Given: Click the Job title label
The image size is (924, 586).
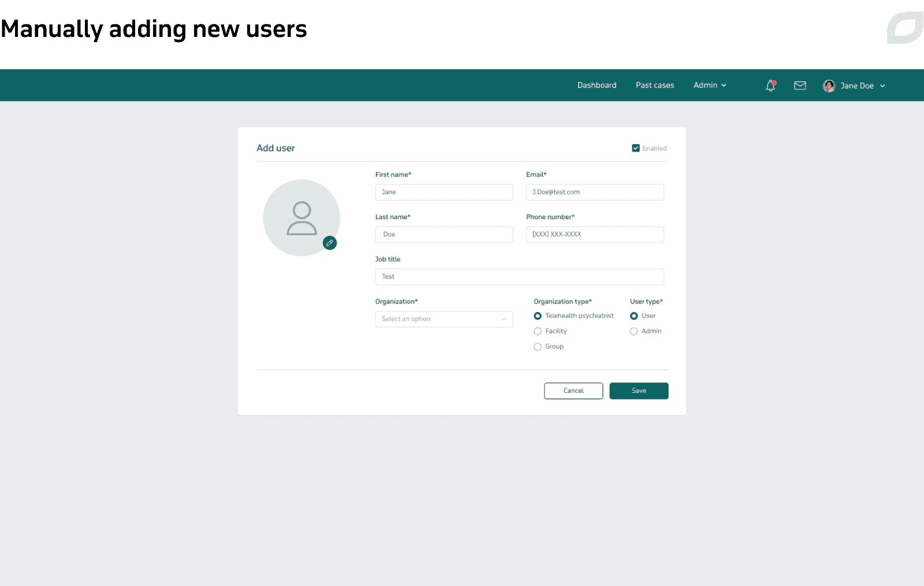Looking at the screenshot, I should (x=388, y=260).
